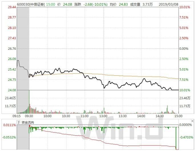Screen dimensions: 195x151
Task: Click the 25.42 price axis label
Action: (12, 69)
